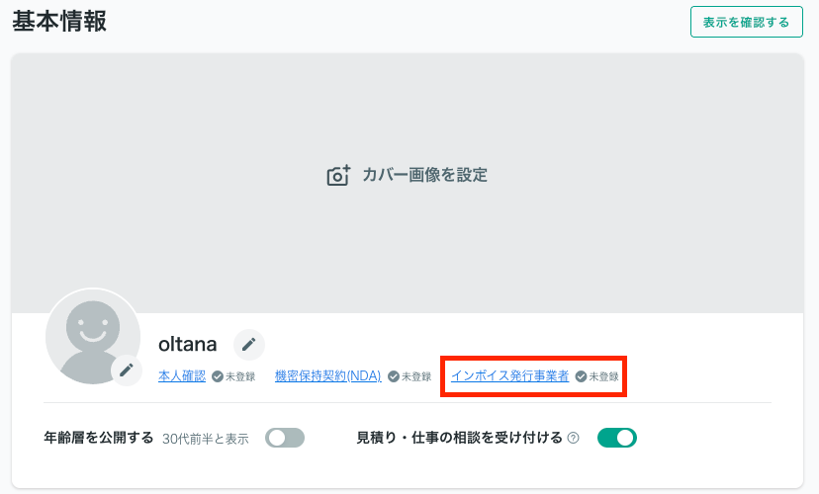Click the default smiley avatar image
Viewport: 819px width, 494px height.
[x=92, y=334]
